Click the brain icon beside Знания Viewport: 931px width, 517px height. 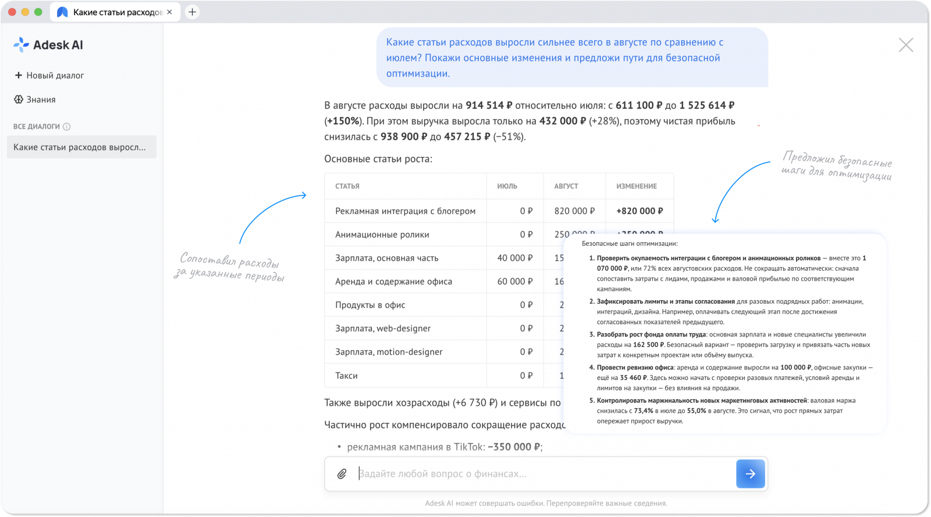(x=19, y=99)
